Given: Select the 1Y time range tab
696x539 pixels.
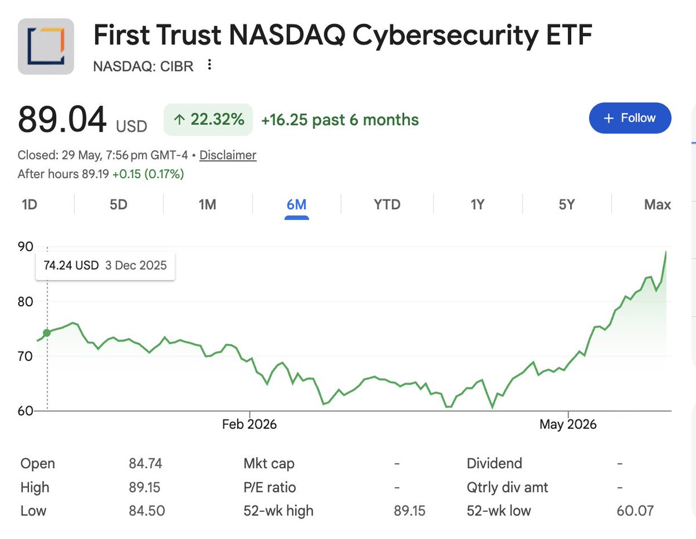Looking at the screenshot, I should click(477, 204).
